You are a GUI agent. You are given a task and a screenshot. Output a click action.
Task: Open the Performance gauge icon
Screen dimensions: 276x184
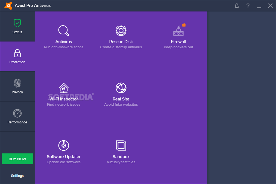(x=17, y=113)
